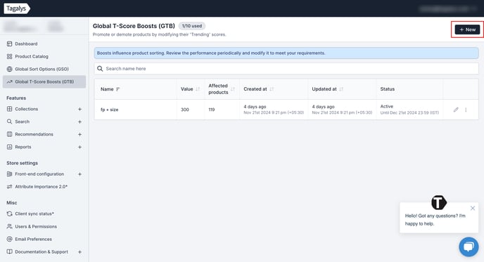Viewport: 484px width, 262px height.
Task: Sort by Value column arrows
Action: (x=198, y=89)
